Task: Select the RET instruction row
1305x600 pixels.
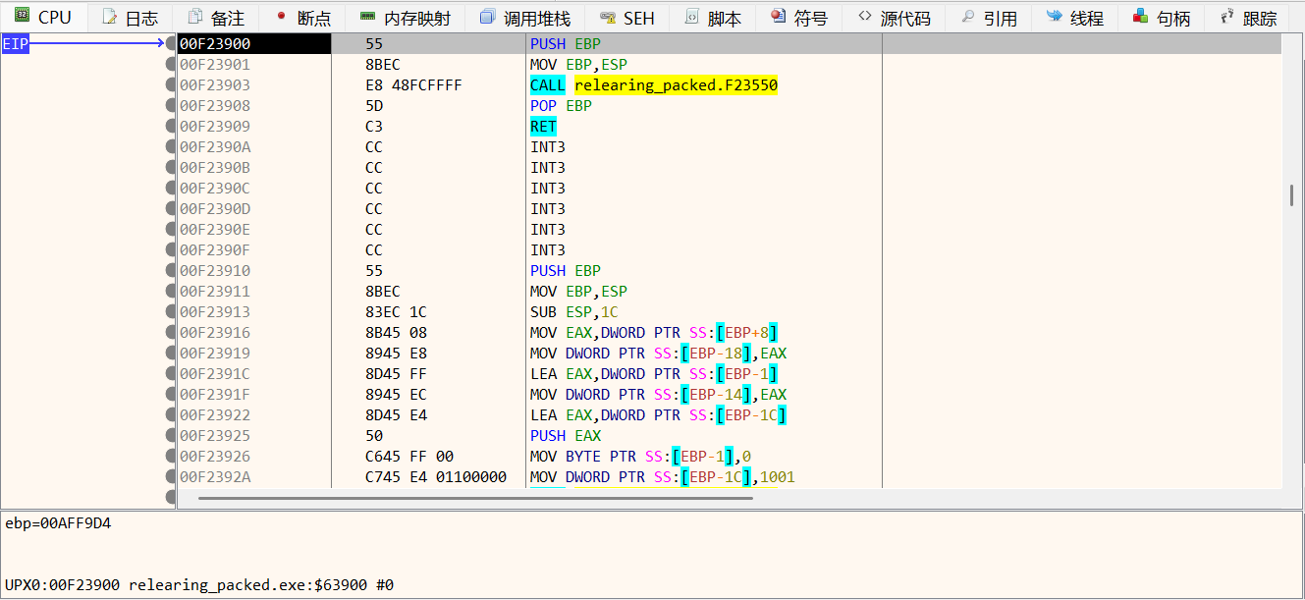Action: [x=543, y=127]
